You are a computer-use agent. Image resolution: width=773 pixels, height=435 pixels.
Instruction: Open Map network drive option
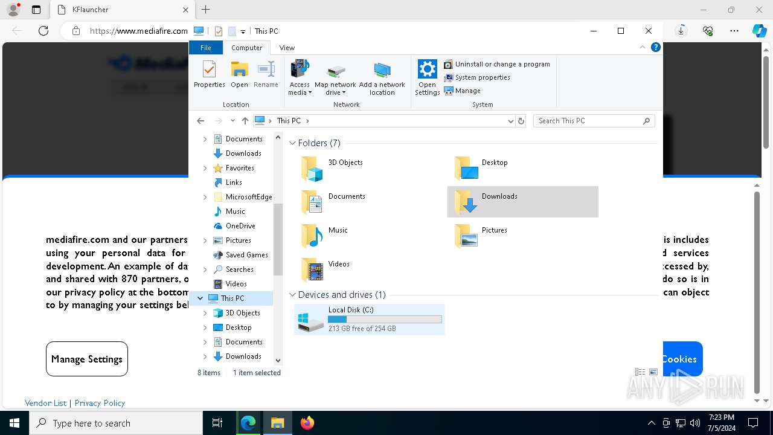335,77
